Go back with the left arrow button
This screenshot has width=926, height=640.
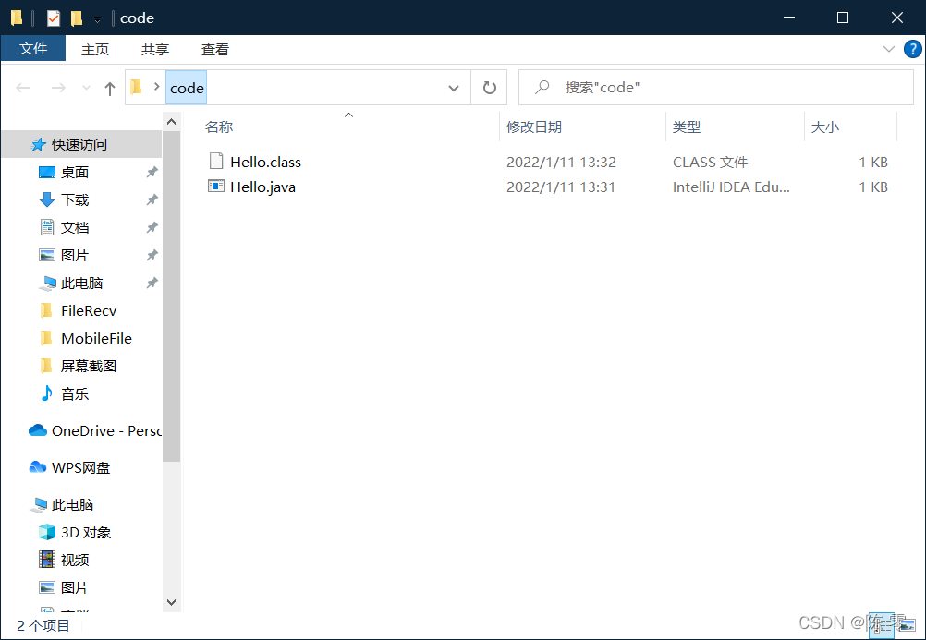click(23, 88)
